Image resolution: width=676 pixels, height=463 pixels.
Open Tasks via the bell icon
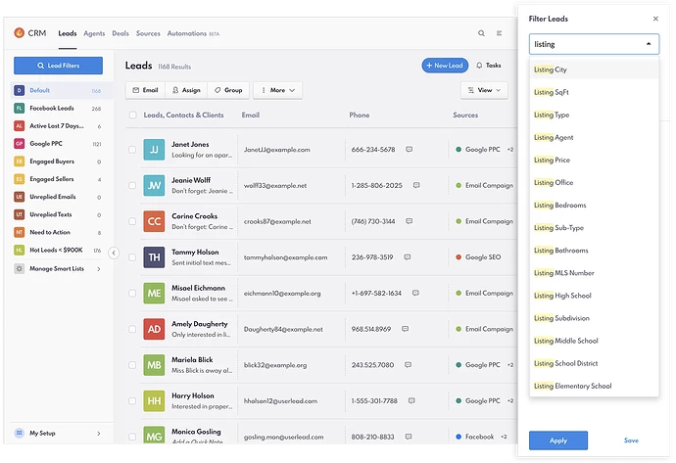click(x=479, y=66)
